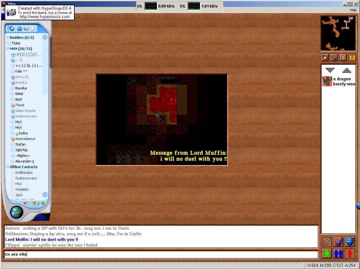
Task: Open the hyperionics.com link in stamp
Action: 44,17
